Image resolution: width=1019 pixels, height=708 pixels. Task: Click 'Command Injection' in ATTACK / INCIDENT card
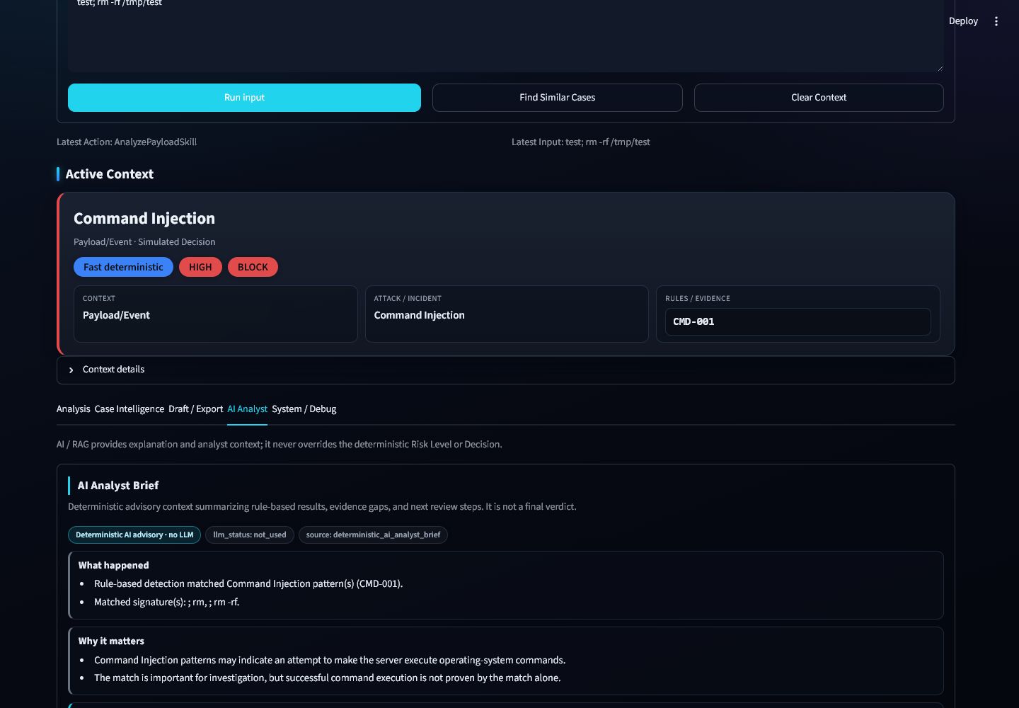point(419,316)
